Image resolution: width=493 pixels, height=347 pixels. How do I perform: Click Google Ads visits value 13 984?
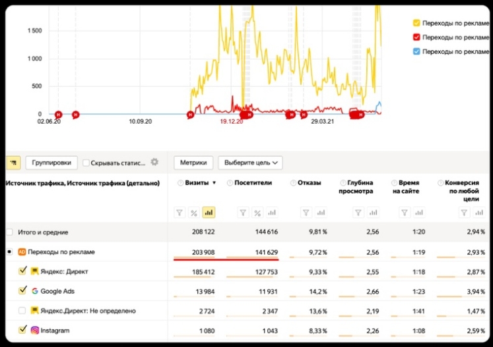pos(205,292)
